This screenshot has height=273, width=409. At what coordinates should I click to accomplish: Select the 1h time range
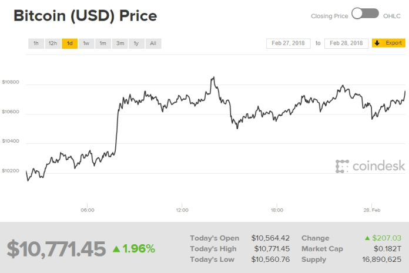click(x=36, y=43)
